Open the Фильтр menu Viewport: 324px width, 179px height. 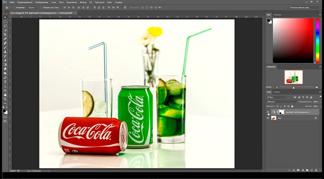[x=83, y=2]
